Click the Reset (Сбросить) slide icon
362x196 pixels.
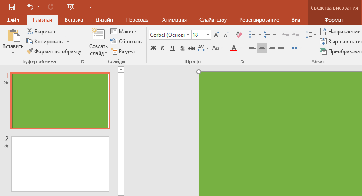click(x=114, y=42)
